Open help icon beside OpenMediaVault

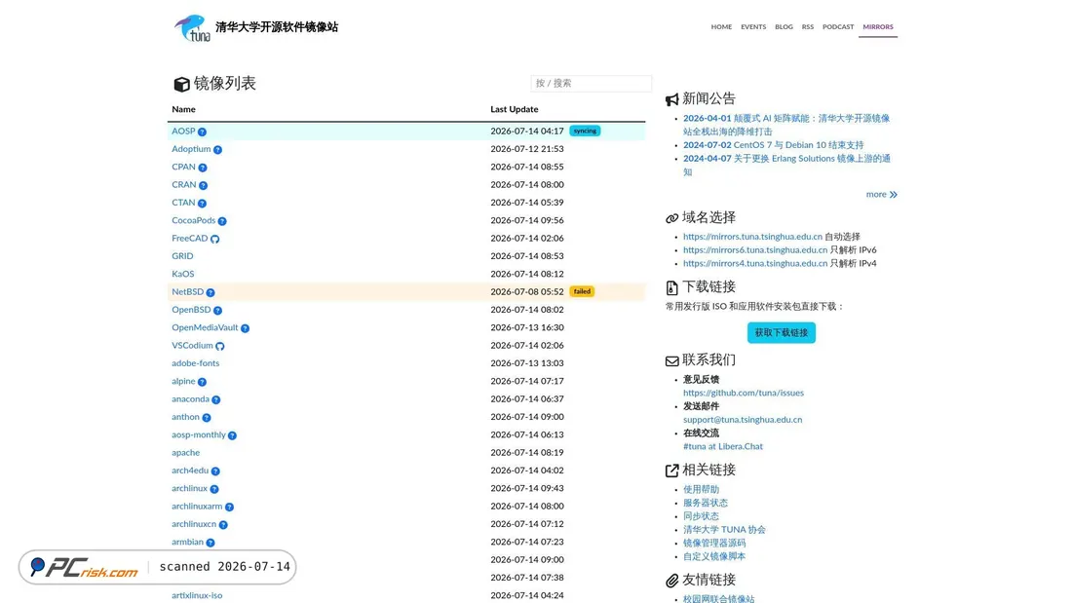click(245, 328)
